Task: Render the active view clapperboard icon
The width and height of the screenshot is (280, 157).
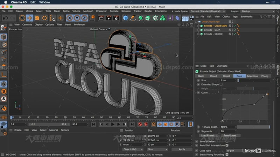Action: 101,18
